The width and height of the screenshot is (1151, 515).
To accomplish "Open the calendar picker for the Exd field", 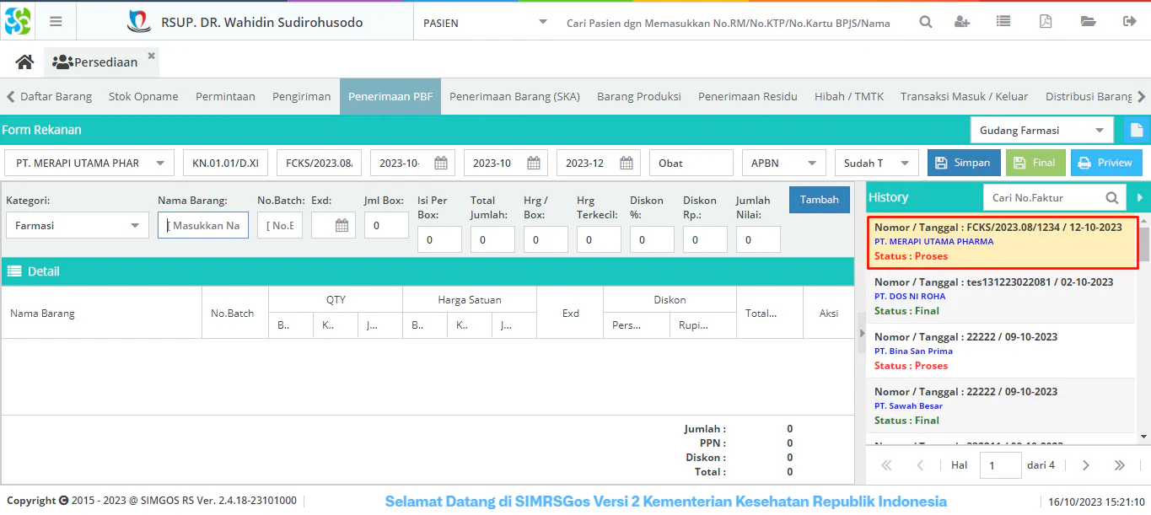I will coord(342,225).
